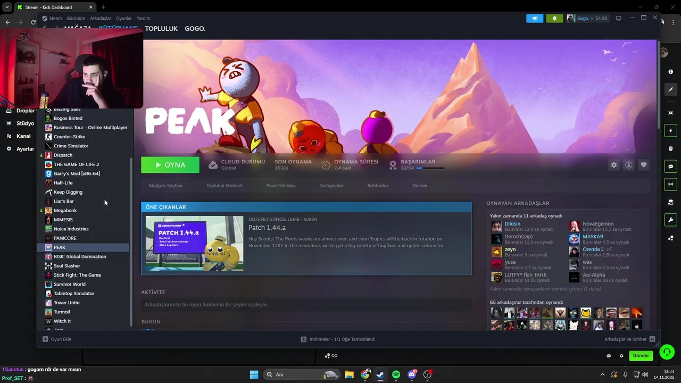The image size is (681, 383).
Task: Click Oyun Ekle add game button
Action: (x=57, y=339)
